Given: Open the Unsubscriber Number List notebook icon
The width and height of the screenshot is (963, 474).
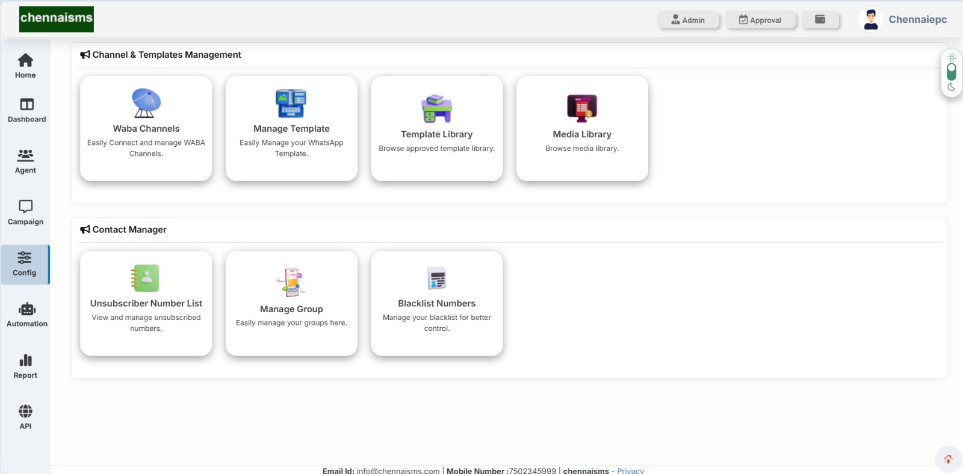Looking at the screenshot, I should (146, 278).
